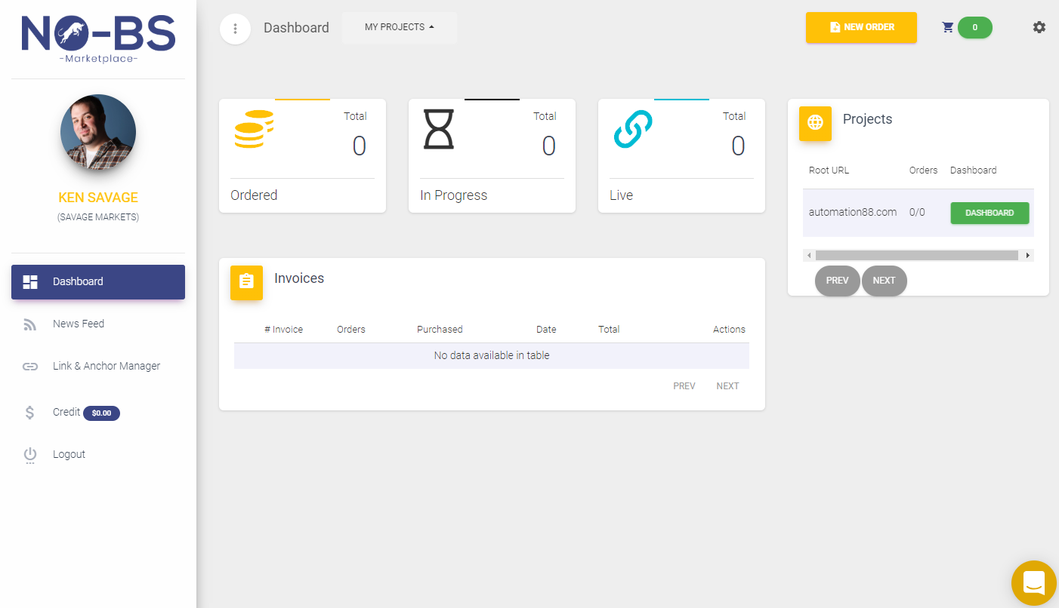Screen dimensions: 1059x608
Task: Click the Projects scrollbar right arrow
Action: click(x=1028, y=256)
